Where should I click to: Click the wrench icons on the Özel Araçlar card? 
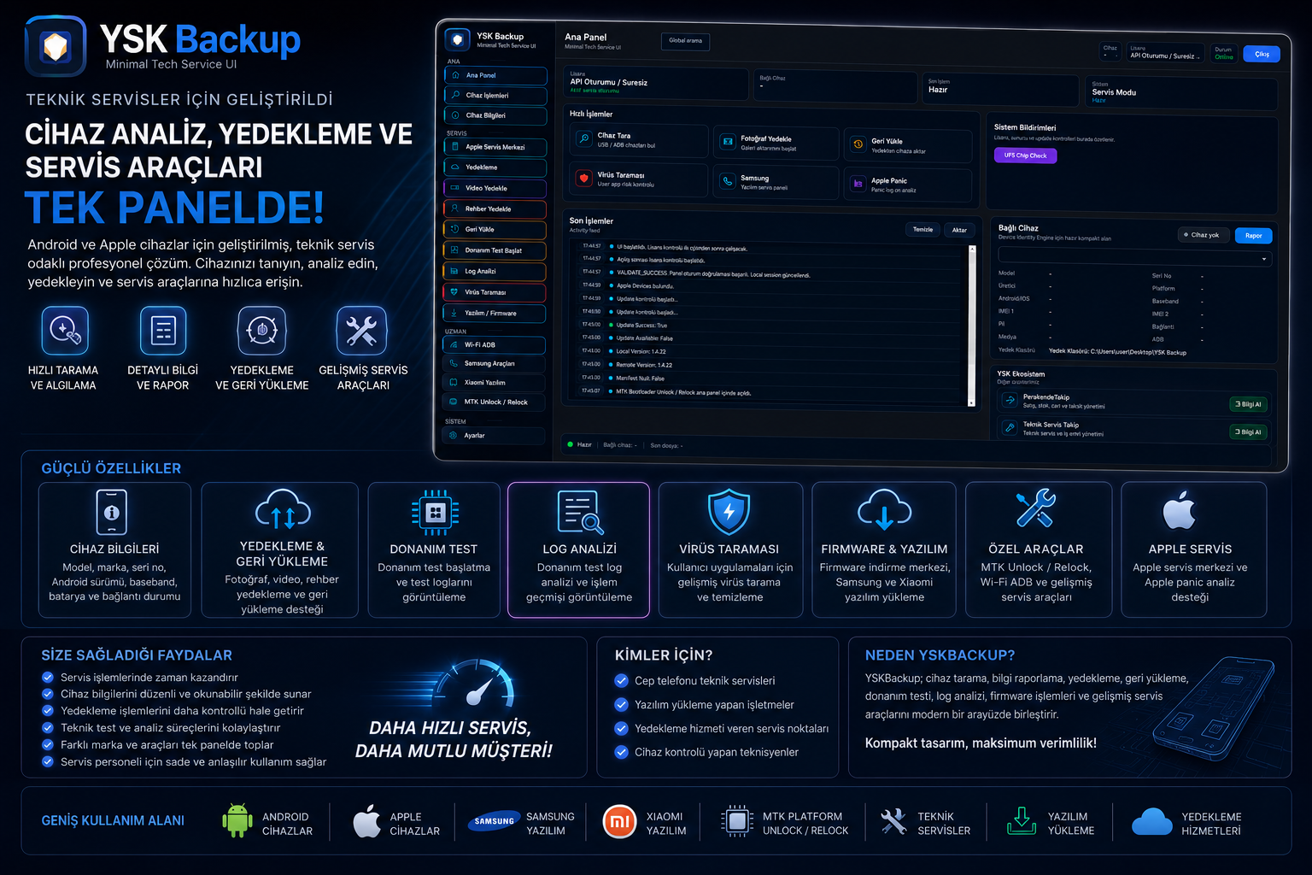1035,508
